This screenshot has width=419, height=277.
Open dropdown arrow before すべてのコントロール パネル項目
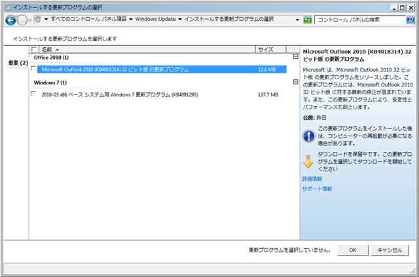46,19
